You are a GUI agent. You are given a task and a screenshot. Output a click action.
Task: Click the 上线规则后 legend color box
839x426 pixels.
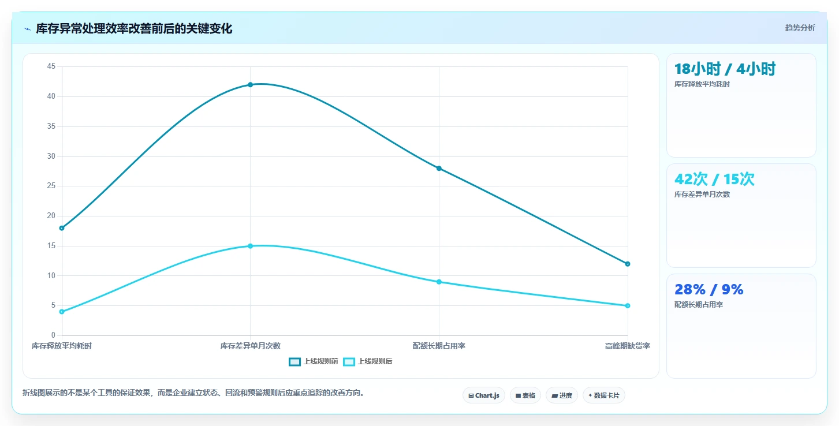[349, 361]
